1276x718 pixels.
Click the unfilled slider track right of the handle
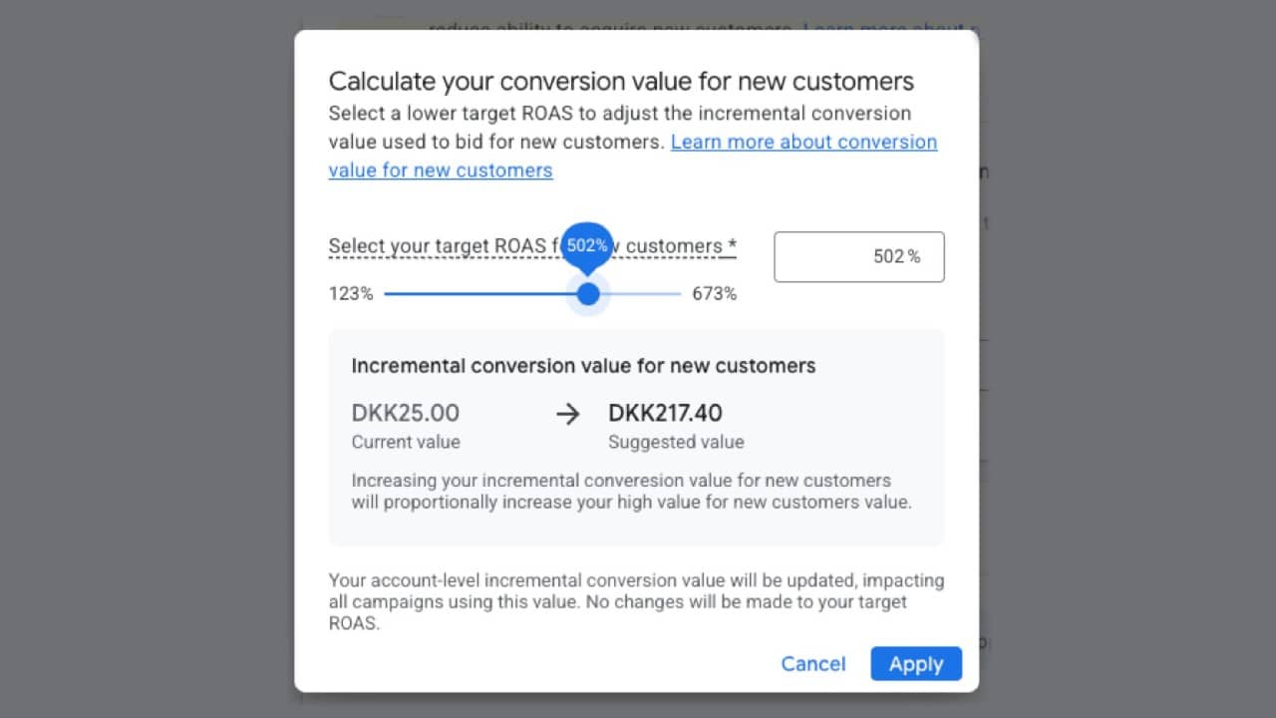click(x=642, y=294)
